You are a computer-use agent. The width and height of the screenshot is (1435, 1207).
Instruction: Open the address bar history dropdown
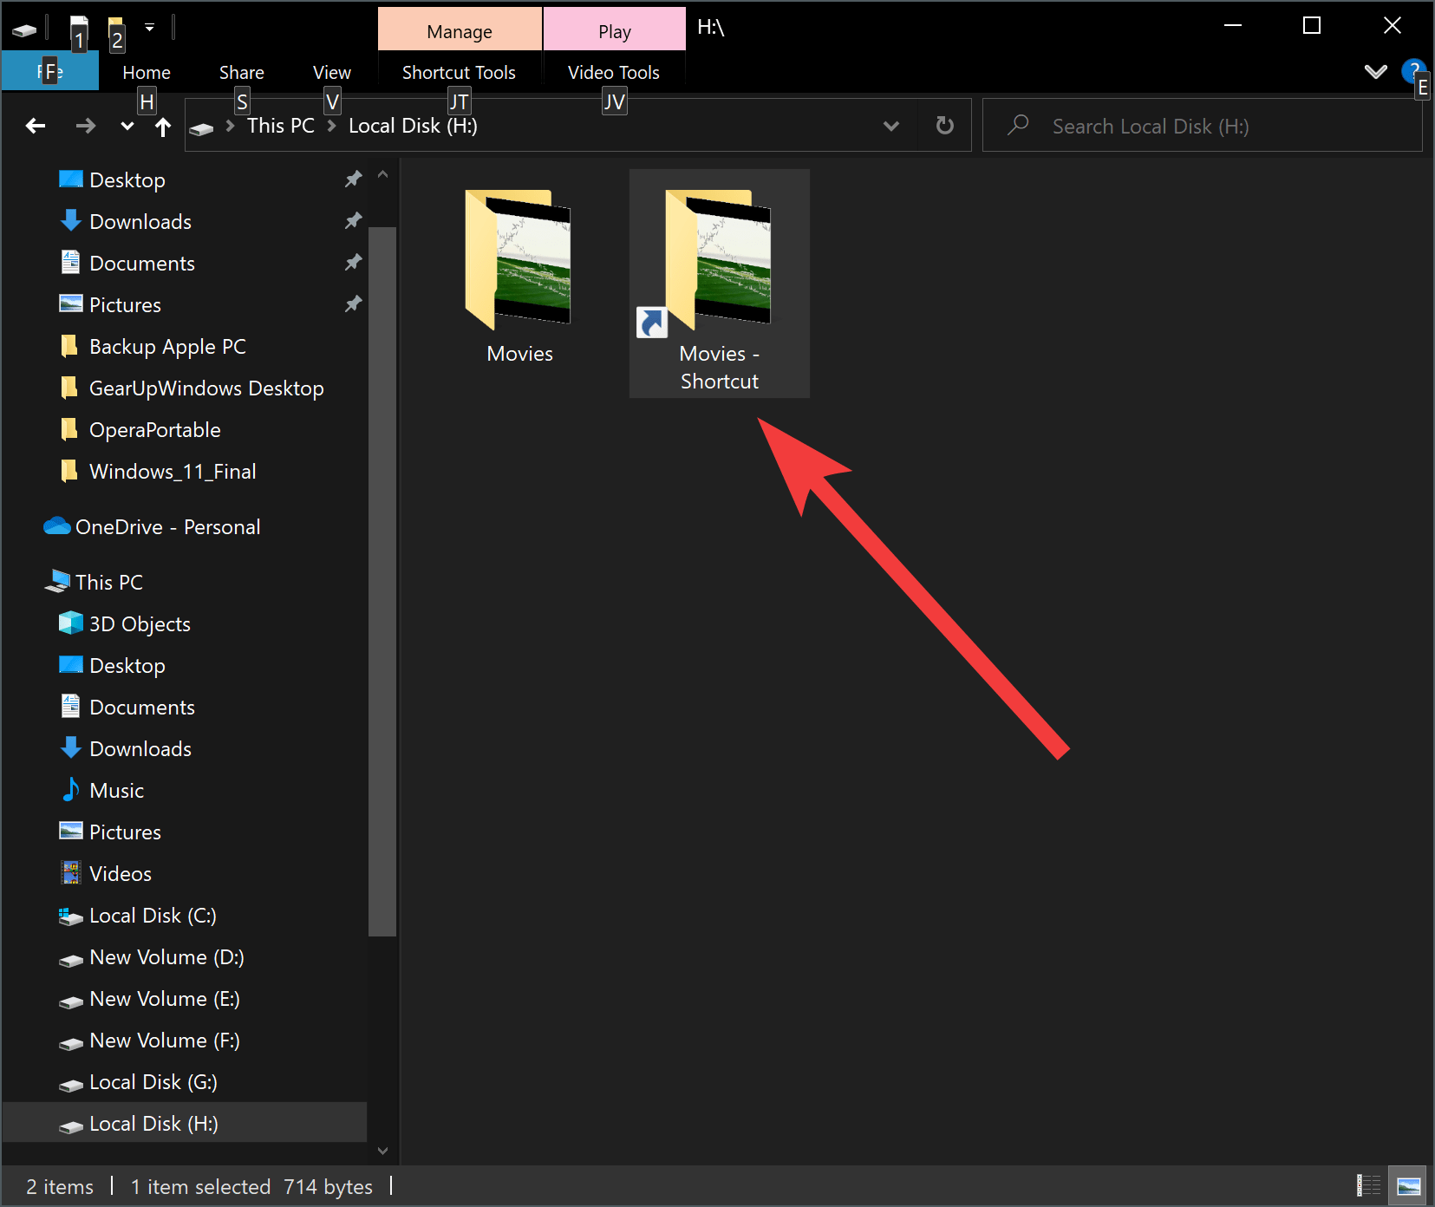click(x=891, y=125)
